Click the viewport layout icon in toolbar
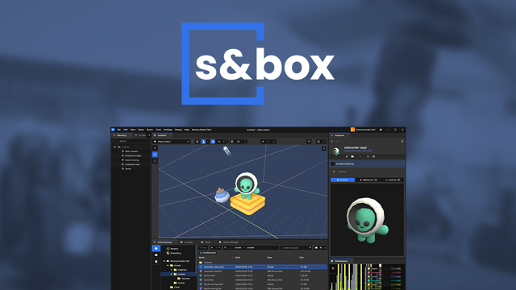Screen dimensions: 516x290 [x=318, y=142]
